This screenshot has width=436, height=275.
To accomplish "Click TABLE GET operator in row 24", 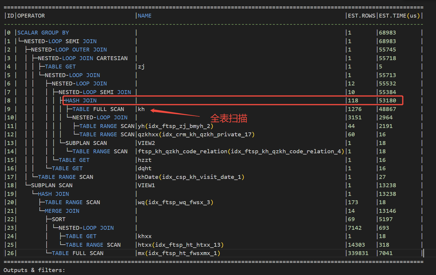I will [81, 236].
